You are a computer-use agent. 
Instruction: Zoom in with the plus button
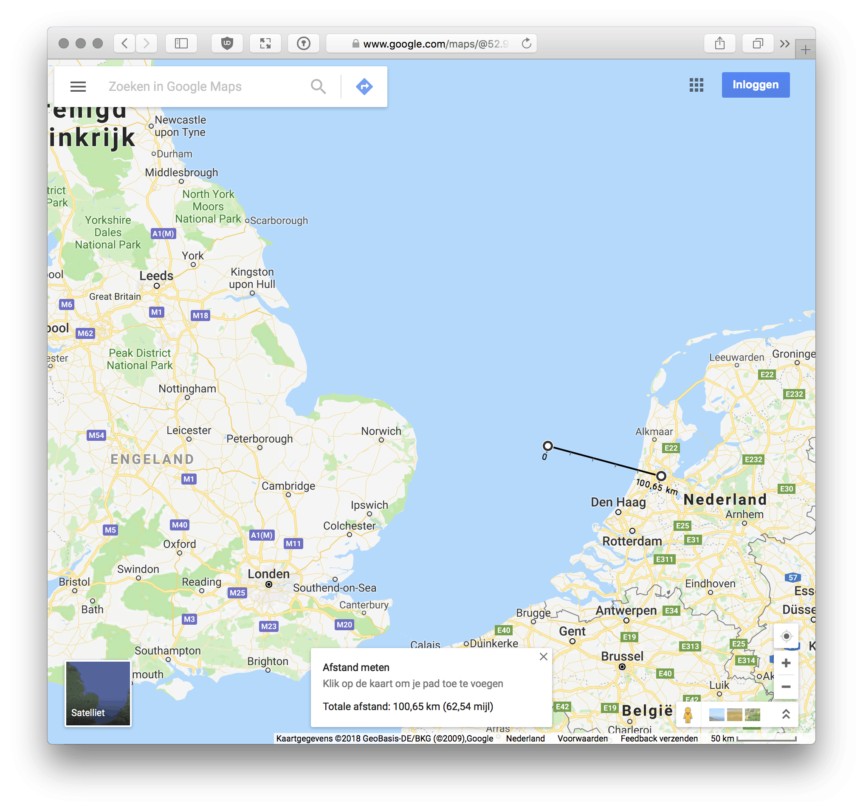coord(786,663)
